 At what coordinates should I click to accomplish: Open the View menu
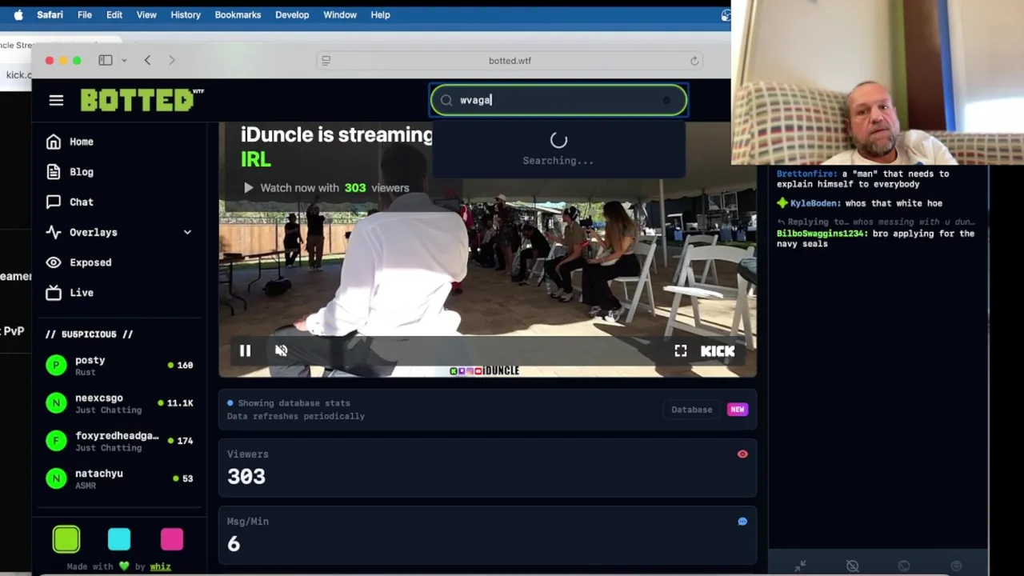pos(146,14)
